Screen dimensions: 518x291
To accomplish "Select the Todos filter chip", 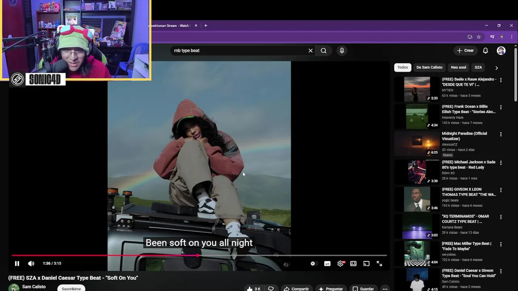I will pyautogui.click(x=403, y=67).
